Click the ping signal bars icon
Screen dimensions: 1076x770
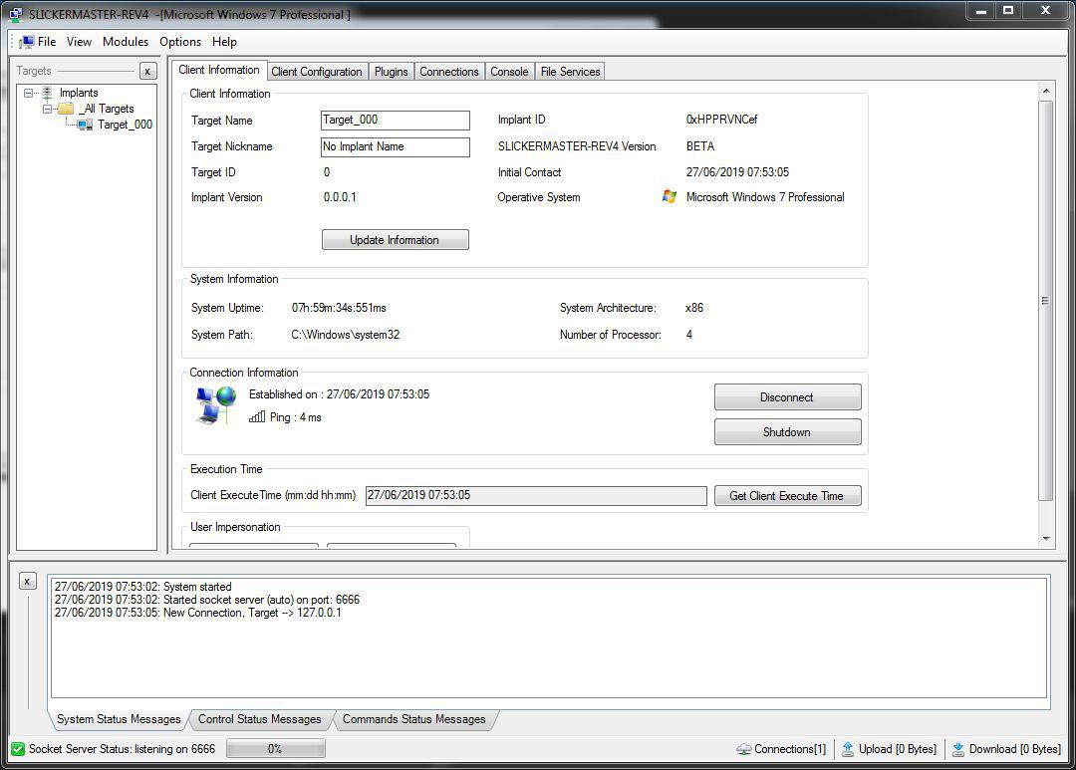pyautogui.click(x=257, y=416)
